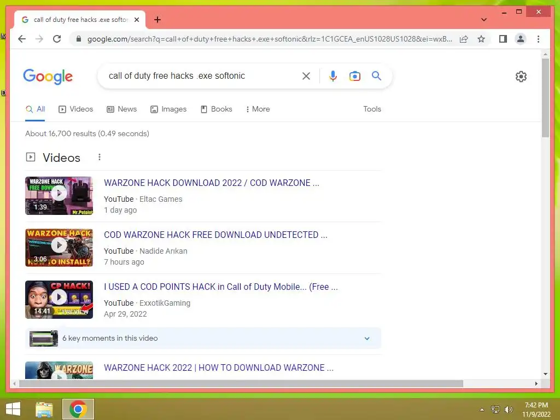Switch to the Videos tab
The height and width of the screenshot is (420, 560).
75,109
